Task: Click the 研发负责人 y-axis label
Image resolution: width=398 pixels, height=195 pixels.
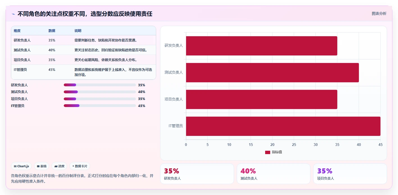Action: click(x=174, y=45)
